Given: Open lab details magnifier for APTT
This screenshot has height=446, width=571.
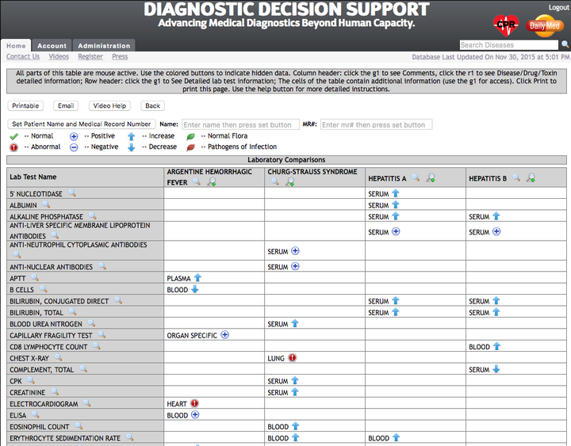Looking at the screenshot, I should (x=35, y=277).
